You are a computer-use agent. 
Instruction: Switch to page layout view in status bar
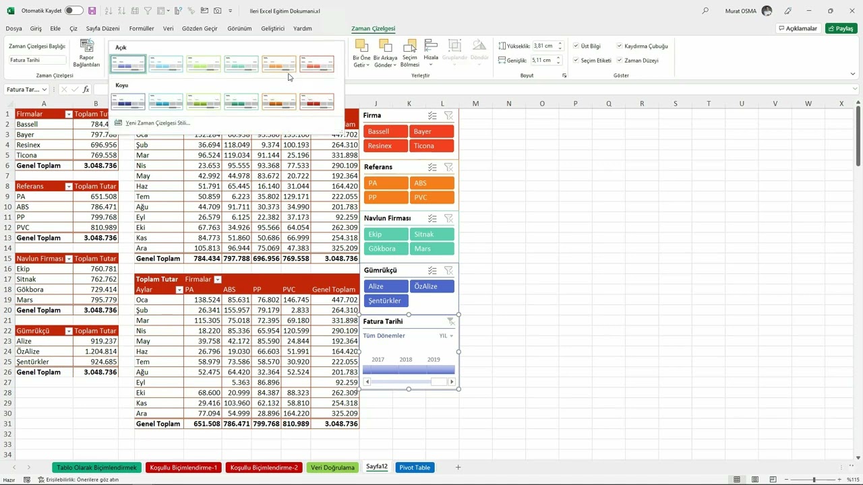coord(754,480)
